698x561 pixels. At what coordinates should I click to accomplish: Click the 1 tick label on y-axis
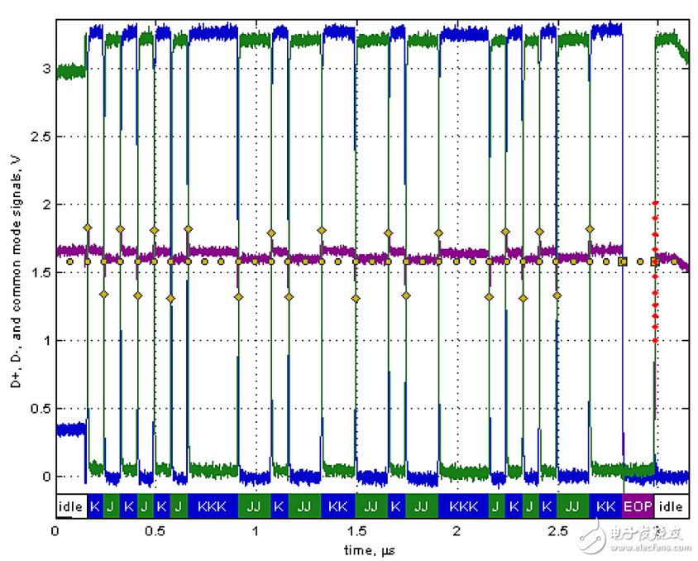pyautogui.click(x=45, y=341)
